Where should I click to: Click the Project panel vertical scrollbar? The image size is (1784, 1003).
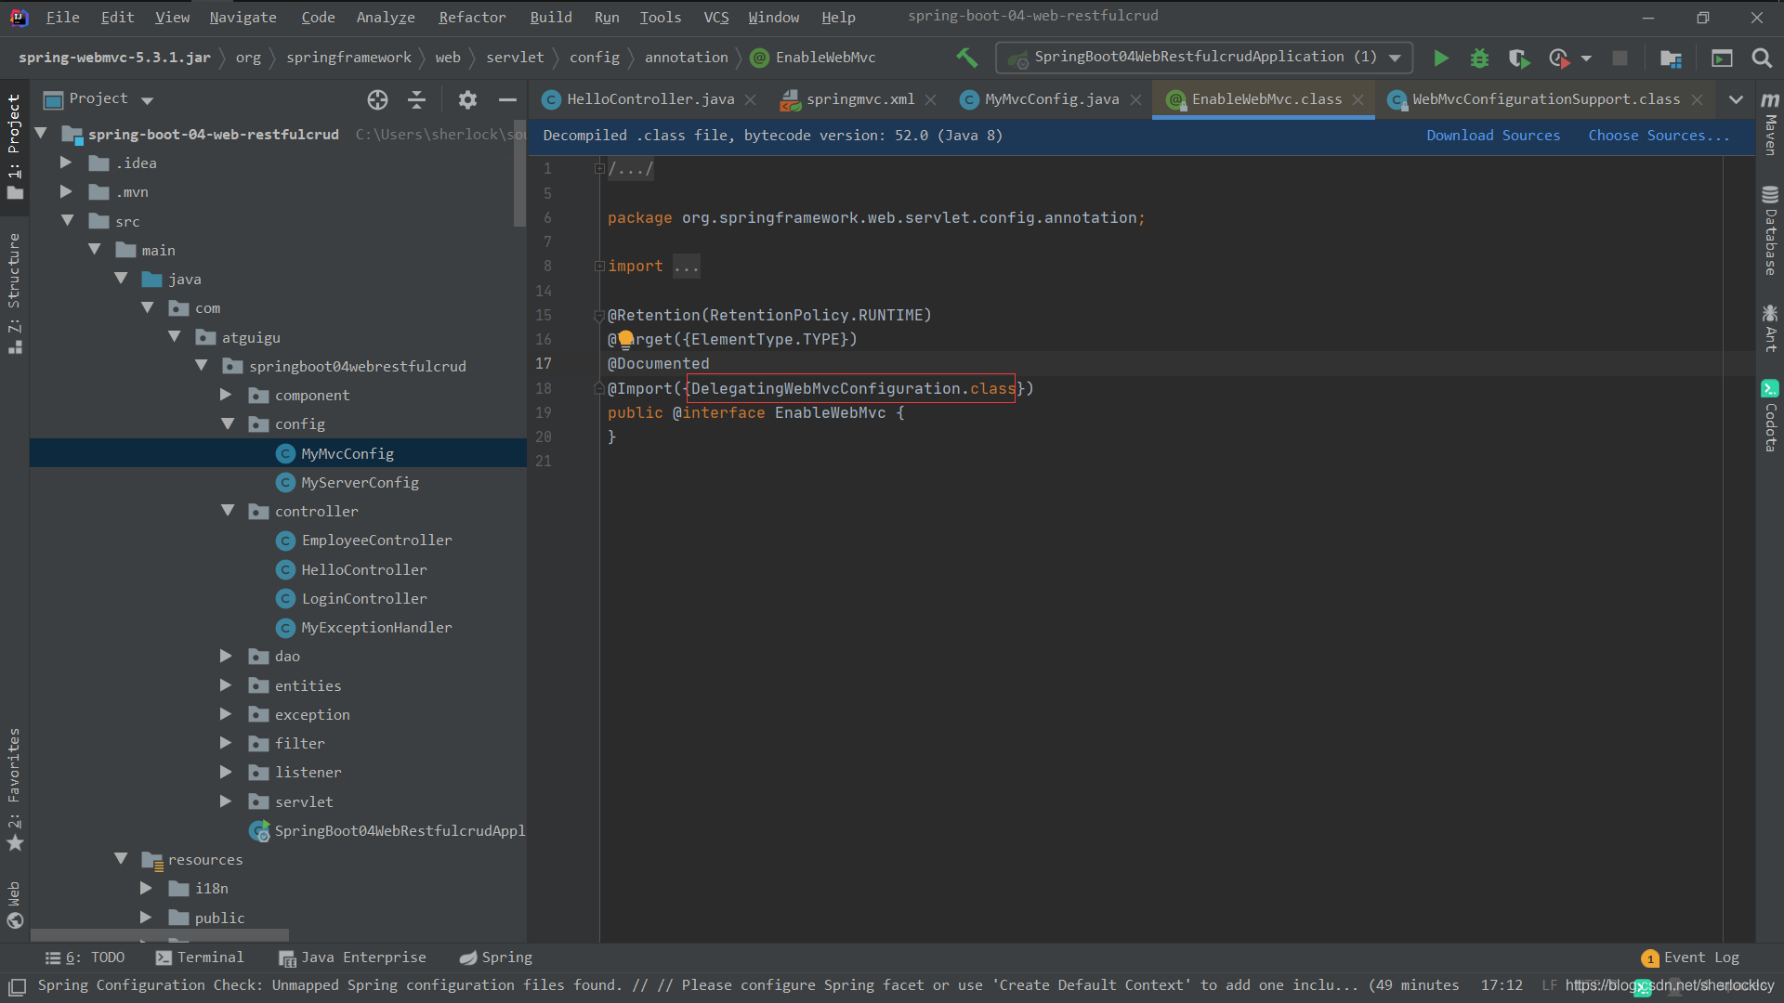pos(520,172)
